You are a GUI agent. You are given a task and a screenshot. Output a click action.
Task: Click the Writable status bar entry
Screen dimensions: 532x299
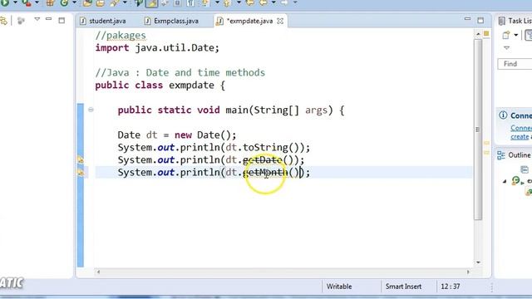[x=339, y=287]
